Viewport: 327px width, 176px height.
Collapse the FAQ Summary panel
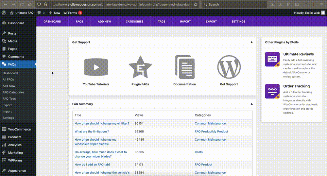pos(251,104)
